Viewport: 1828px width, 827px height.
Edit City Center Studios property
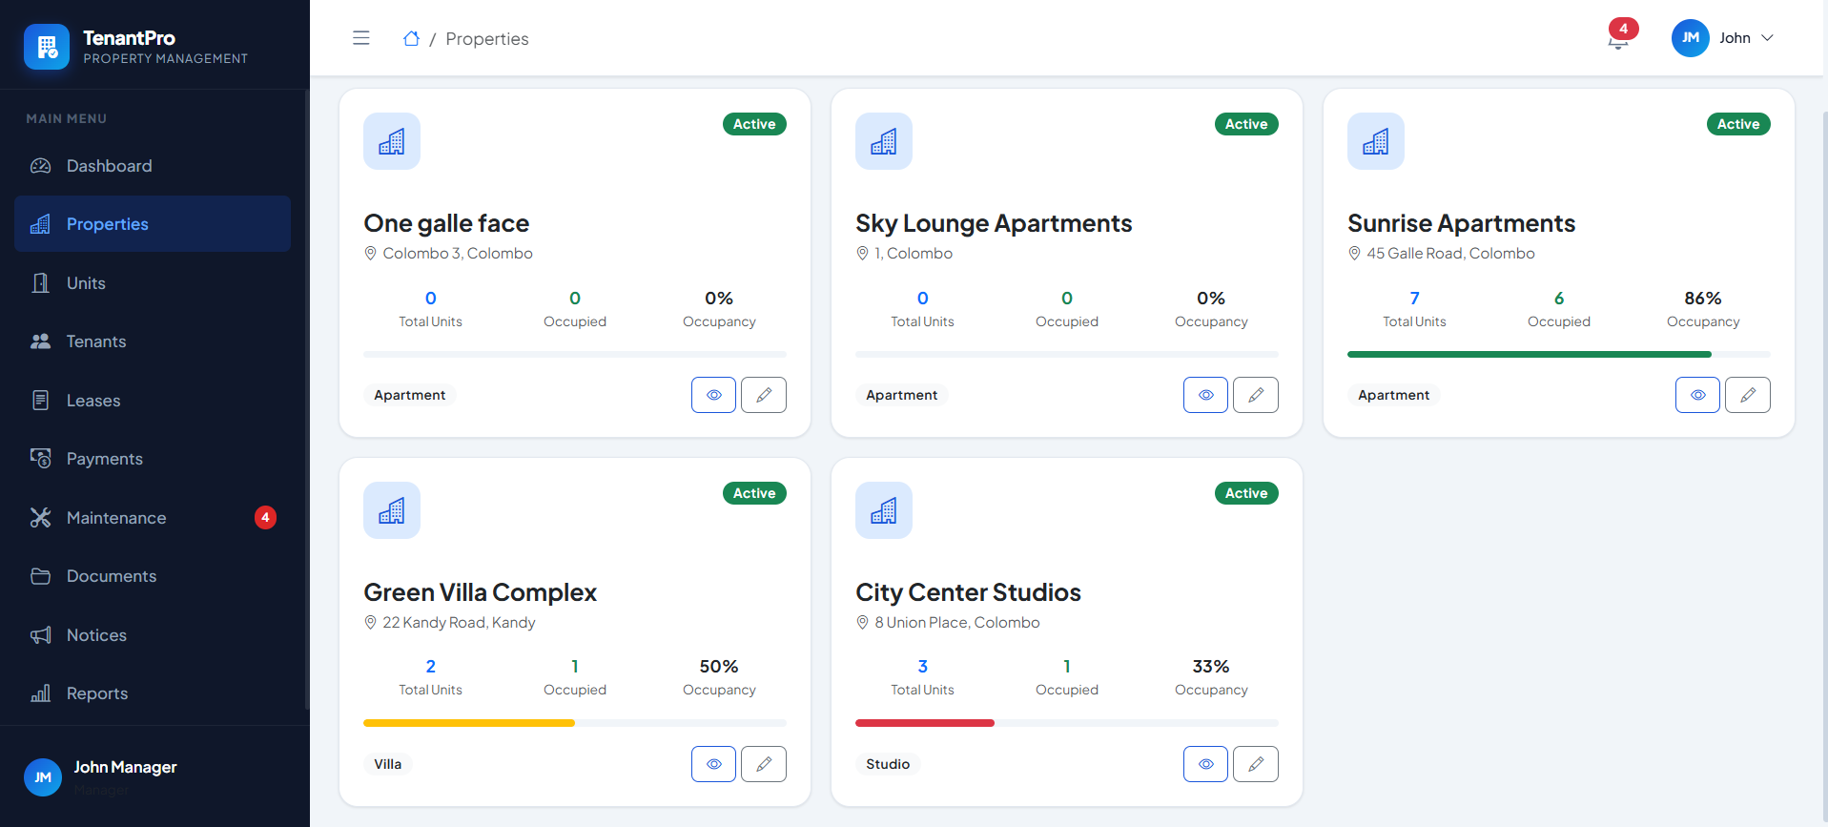1256,764
